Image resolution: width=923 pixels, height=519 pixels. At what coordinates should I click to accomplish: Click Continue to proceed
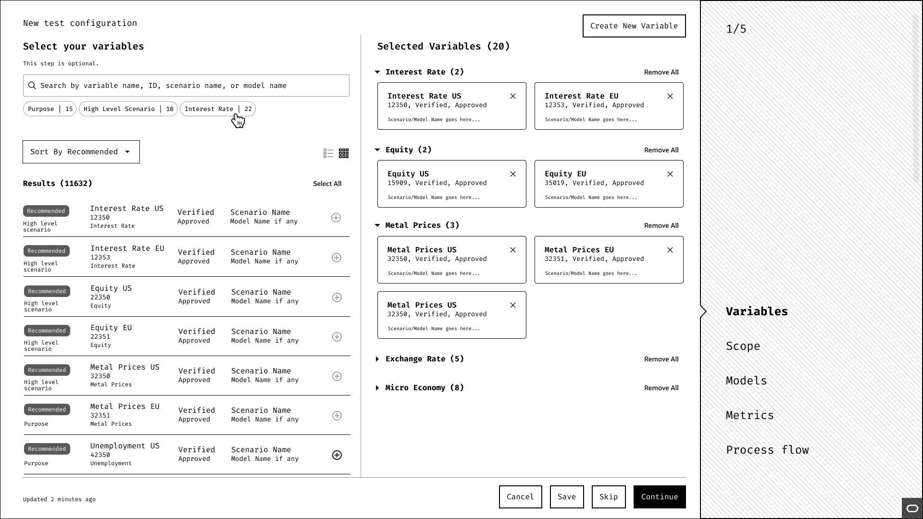[660, 497]
